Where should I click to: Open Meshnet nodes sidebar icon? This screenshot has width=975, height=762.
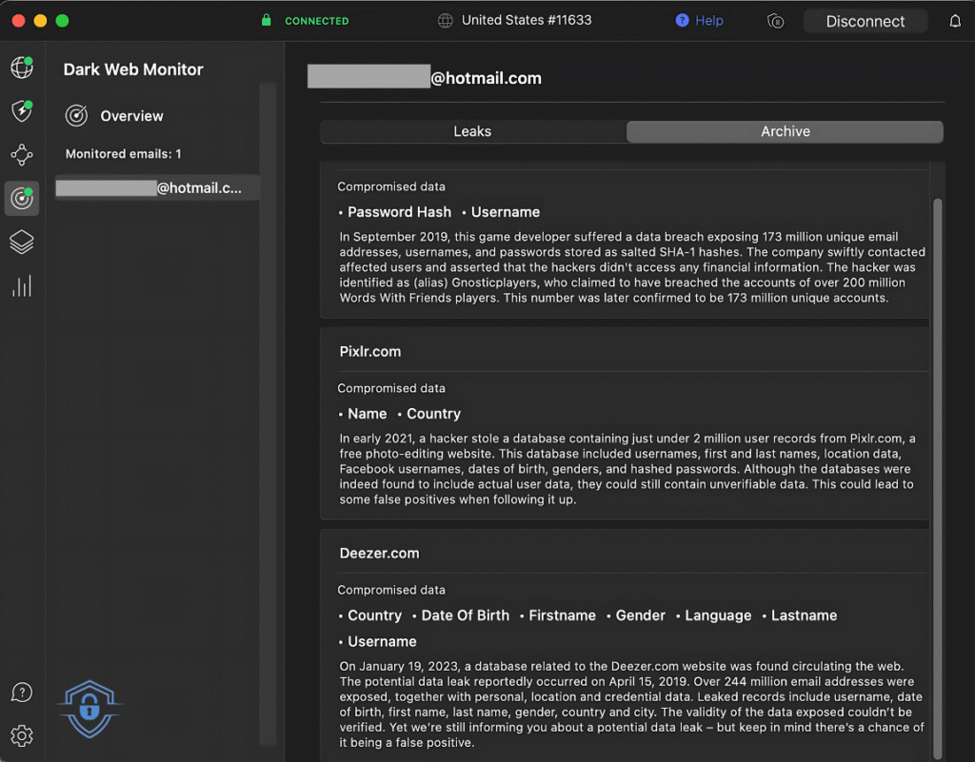click(22, 155)
